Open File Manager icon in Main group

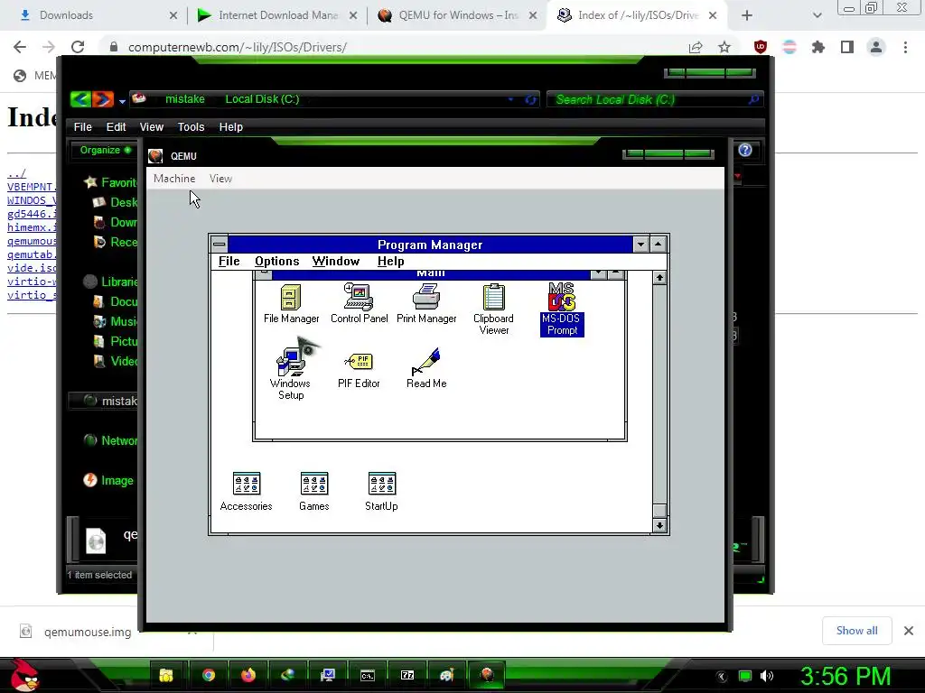click(291, 303)
